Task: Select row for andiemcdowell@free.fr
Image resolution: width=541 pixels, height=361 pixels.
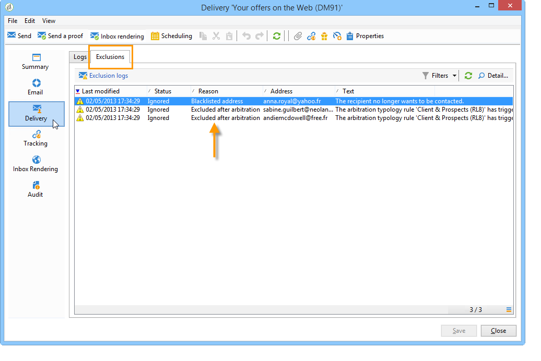Action: pyautogui.click(x=293, y=118)
